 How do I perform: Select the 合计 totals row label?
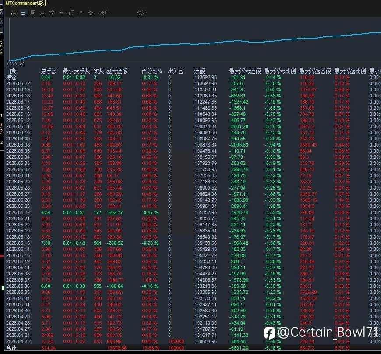click(11, 348)
